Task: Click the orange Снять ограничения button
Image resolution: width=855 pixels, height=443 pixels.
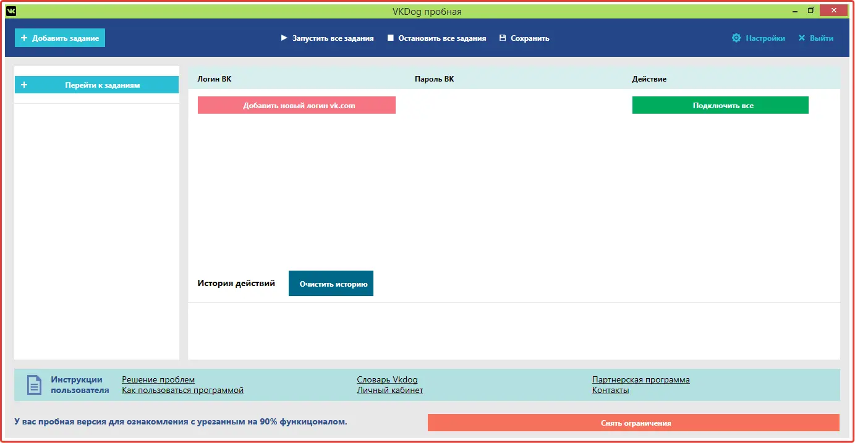Action: click(x=634, y=423)
